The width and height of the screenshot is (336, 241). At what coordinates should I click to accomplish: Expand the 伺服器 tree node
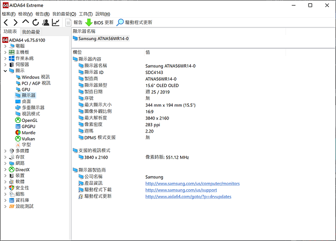point(5,65)
